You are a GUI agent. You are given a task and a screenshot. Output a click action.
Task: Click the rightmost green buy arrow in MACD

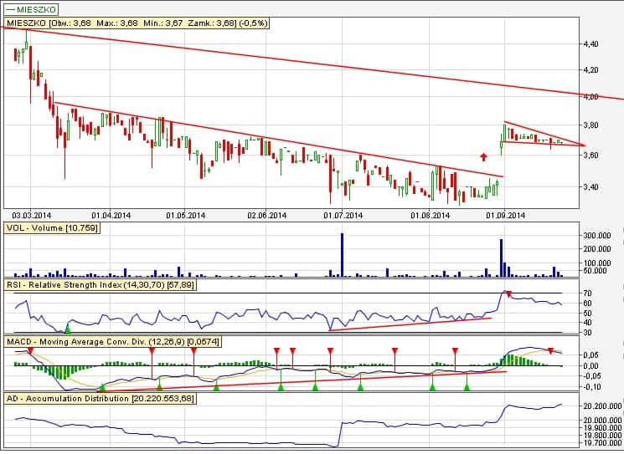click(x=467, y=386)
